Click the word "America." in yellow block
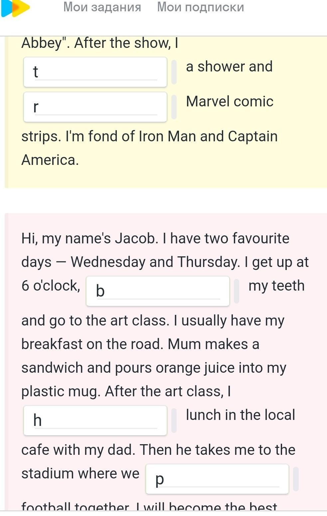 [x=50, y=160]
